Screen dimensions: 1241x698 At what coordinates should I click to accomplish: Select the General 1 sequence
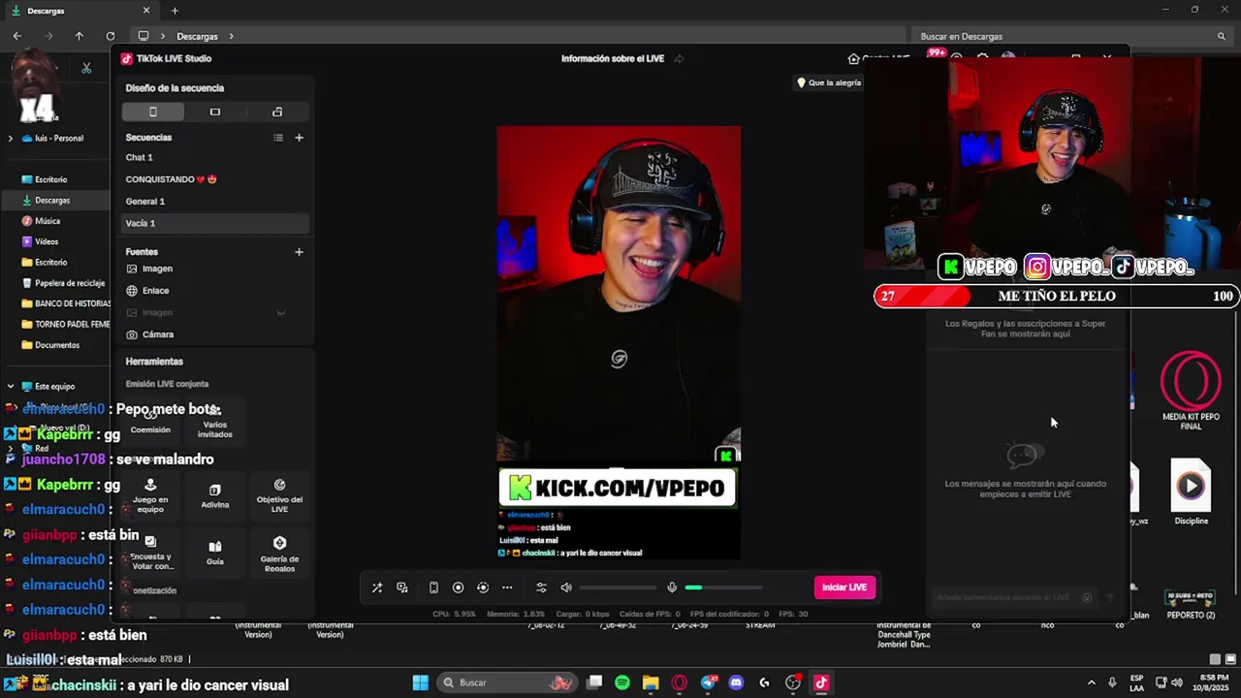(215, 202)
